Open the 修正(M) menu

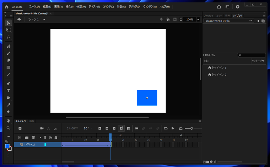click(81, 7)
